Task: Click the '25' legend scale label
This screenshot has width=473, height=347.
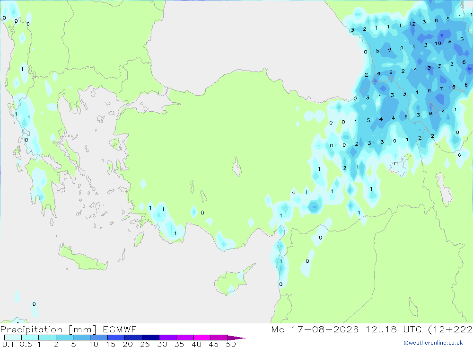Action: [145, 344]
